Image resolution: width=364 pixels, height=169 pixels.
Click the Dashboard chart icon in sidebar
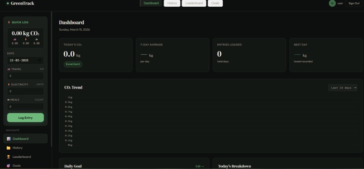tap(9, 139)
